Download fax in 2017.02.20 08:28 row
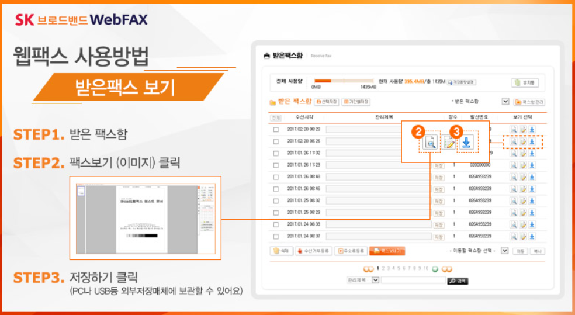The width and height of the screenshot is (575, 315). (532, 129)
